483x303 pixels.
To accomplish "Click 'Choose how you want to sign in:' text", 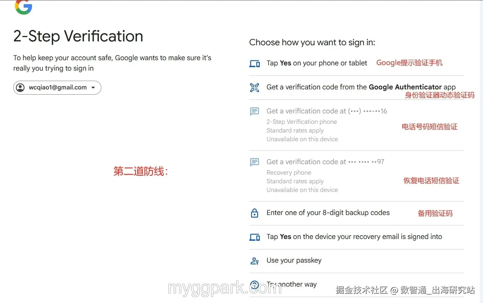I will point(312,42).
